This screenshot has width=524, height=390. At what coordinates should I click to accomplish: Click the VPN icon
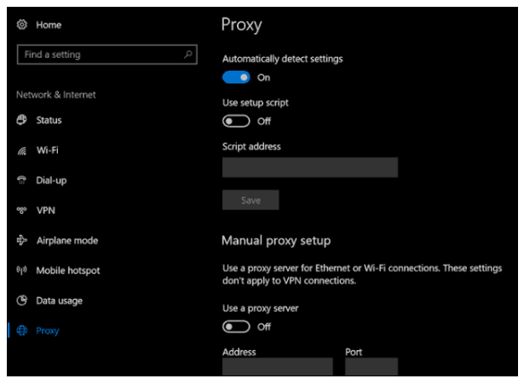(21, 210)
